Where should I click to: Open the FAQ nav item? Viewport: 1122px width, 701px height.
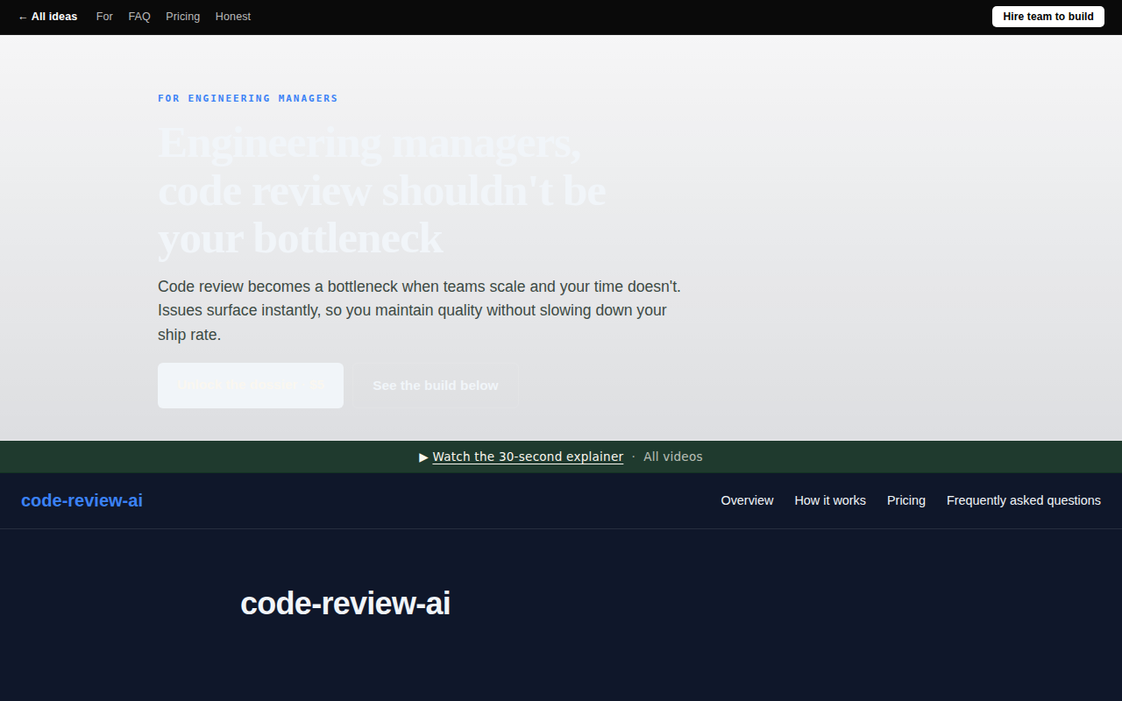[x=139, y=17]
